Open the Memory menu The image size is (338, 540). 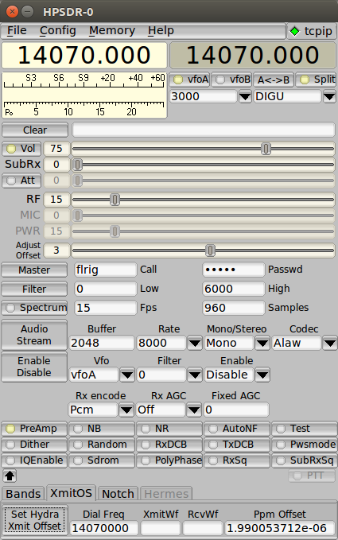pos(112,31)
